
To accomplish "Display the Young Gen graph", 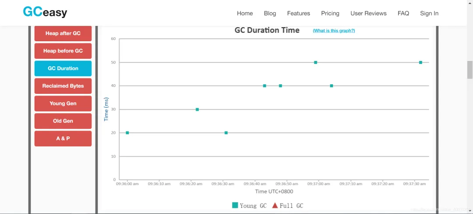I will (63, 103).
